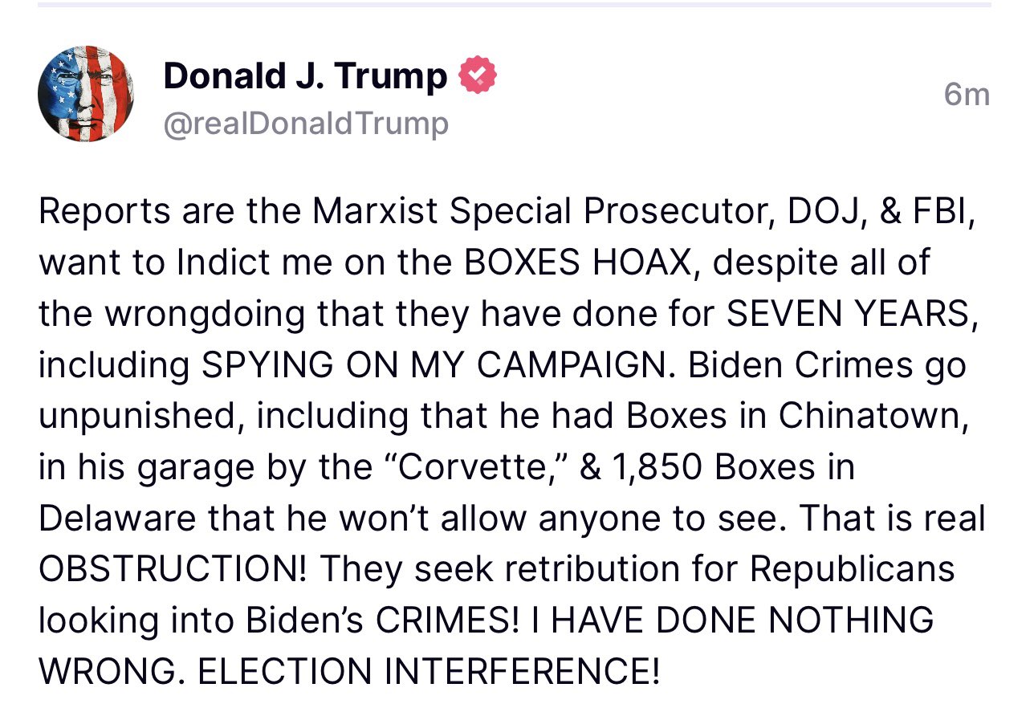Click the @realDonaldTrump handle
Viewport: 1030px width, 708px height.
[x=306, y=124]
